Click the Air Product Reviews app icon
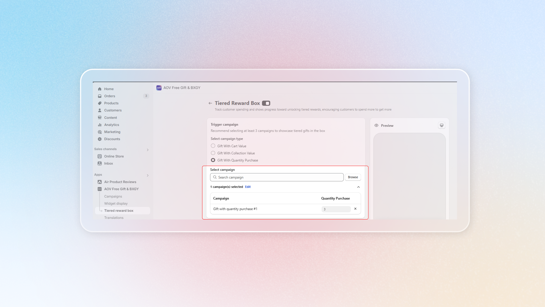 click(100, 182)
